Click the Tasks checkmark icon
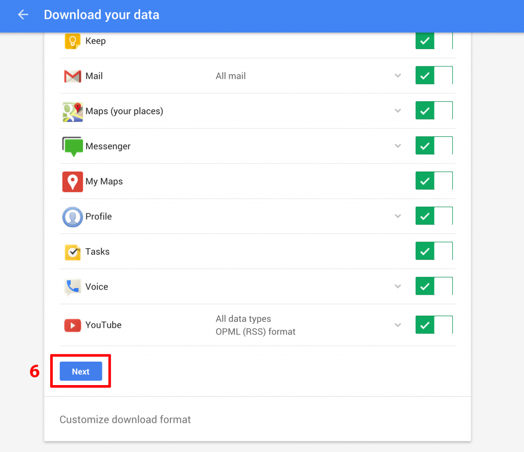The height and width of the screenshot is (452, 524). [x=73, y=252]
